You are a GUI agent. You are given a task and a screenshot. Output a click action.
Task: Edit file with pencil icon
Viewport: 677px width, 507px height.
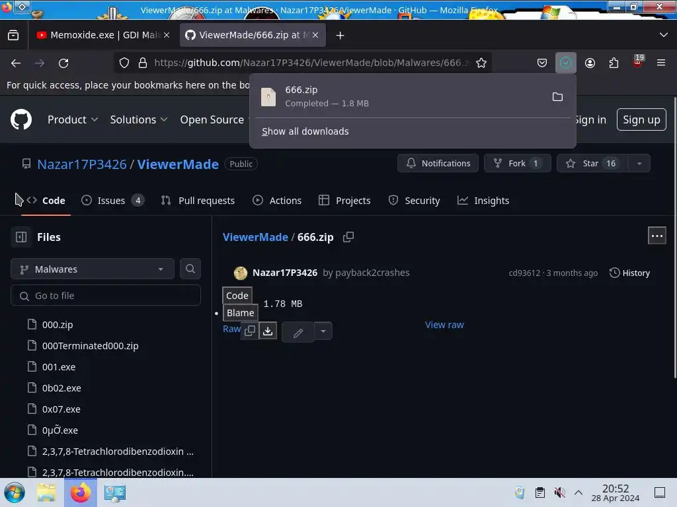coord(298,332)
